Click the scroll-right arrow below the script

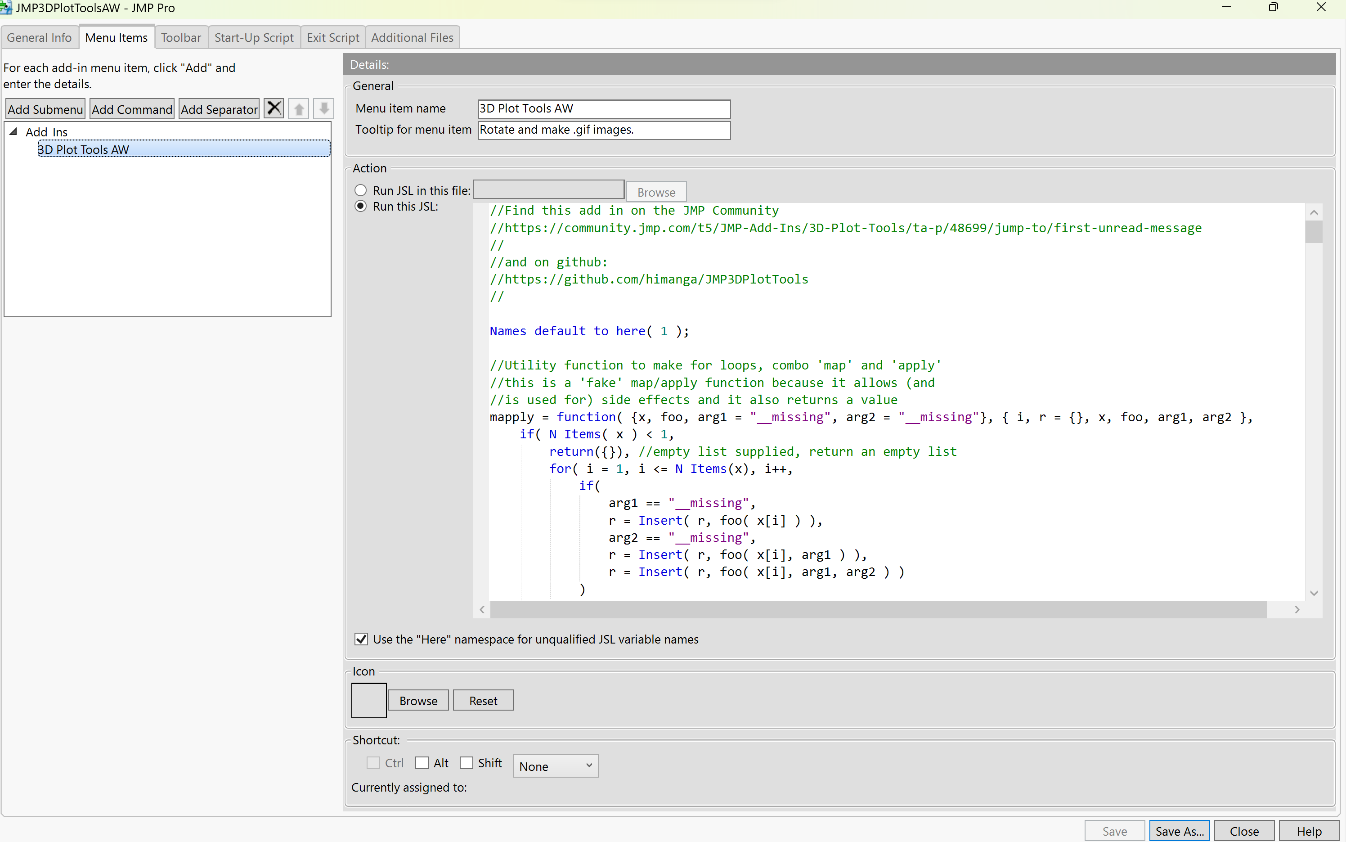pyautogui.click(x=1297, y=610)
